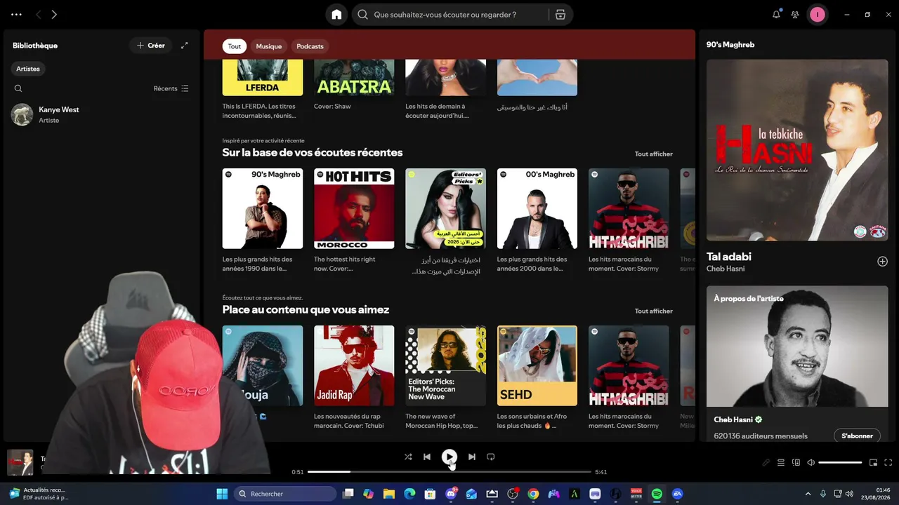
Task: Open the 90's Maghreb panel title
Action: click(x=730, y=44)
